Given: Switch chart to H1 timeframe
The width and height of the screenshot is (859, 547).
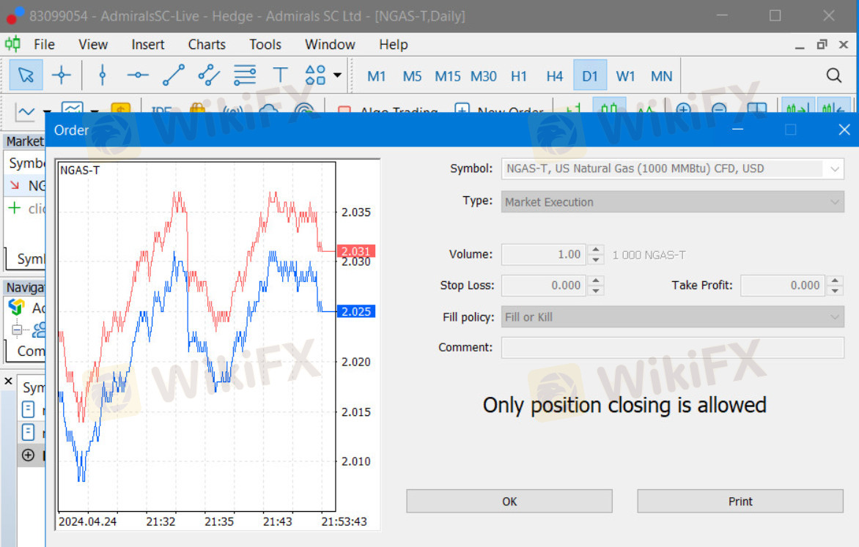Looking at the screenshot, I should pyautogui.click(x=519, y=76).
